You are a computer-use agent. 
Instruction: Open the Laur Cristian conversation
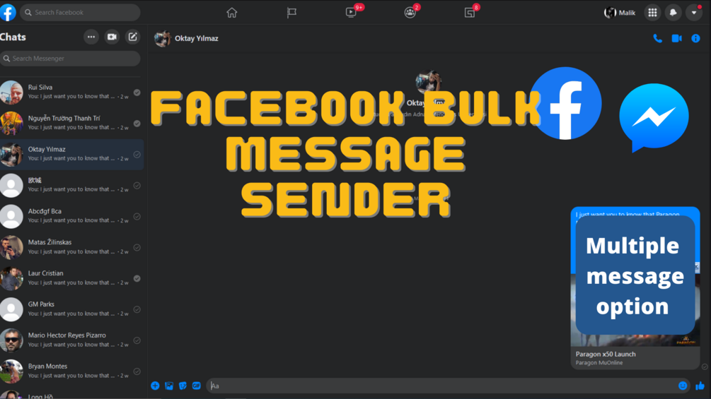[71, 278]
